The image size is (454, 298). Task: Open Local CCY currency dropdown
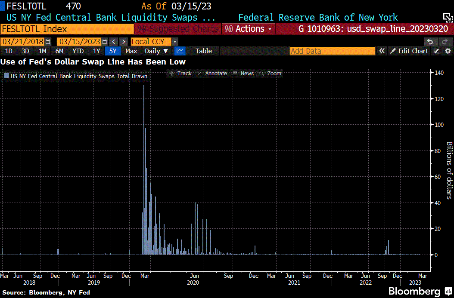coord(175,42)
